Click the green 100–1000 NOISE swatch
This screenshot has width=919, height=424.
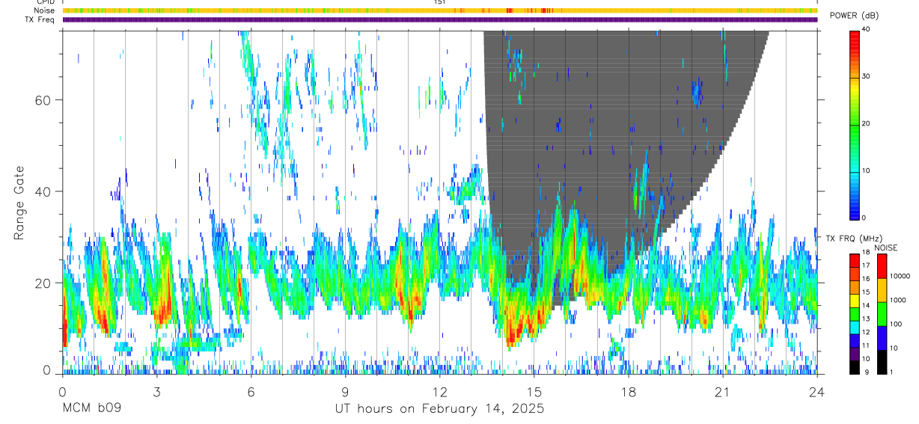point(882,313)
